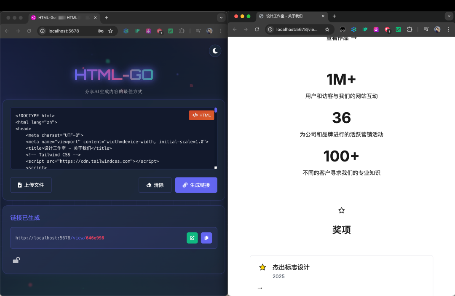
Task: Open a new tab in the right window
Action: (334, 16)
